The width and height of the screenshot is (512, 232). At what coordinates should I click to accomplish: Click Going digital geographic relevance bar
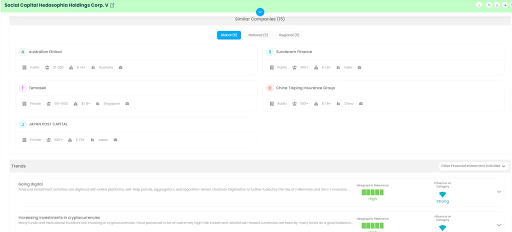372,192
